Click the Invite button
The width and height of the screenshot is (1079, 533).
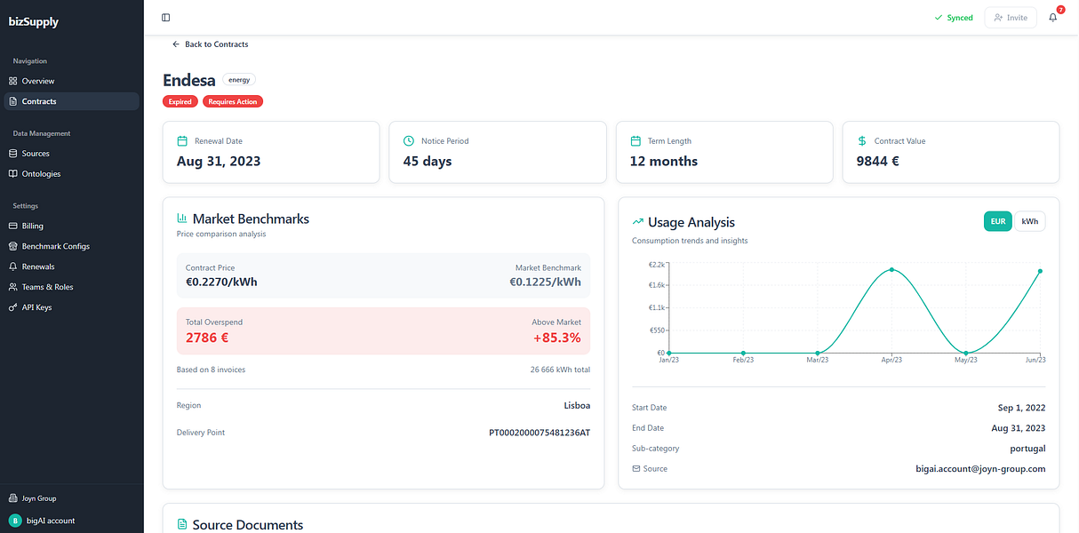coord(1011,18)
